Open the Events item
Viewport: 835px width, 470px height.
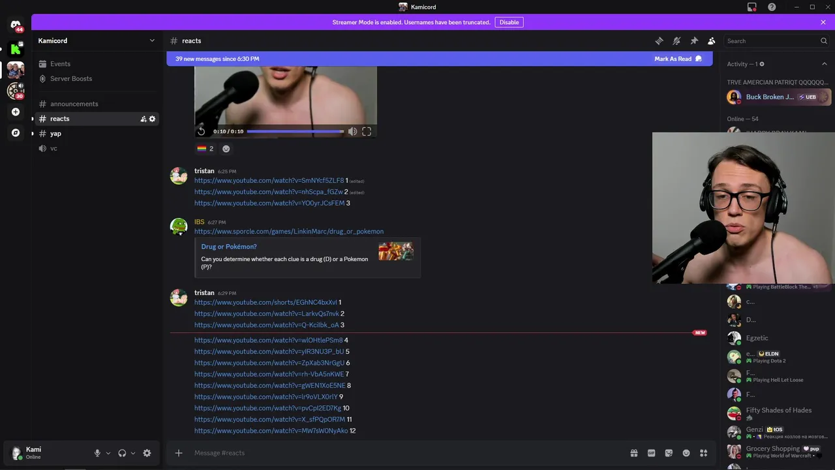coord(97,64)
